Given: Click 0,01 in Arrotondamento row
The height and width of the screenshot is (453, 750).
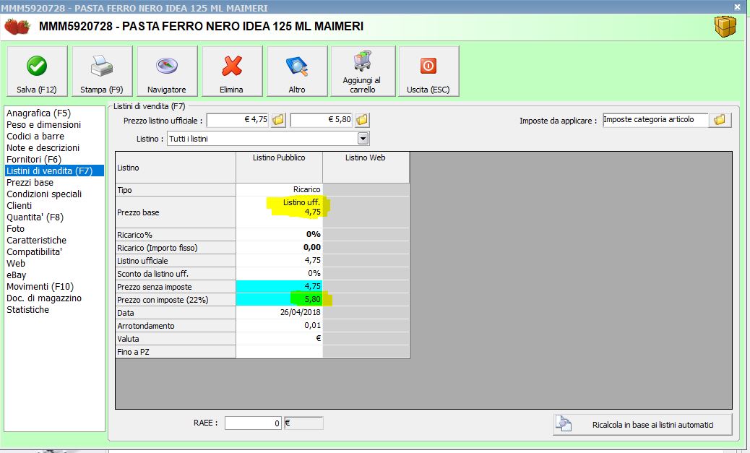Looking at the screenshot, I should tap(280, 325).
